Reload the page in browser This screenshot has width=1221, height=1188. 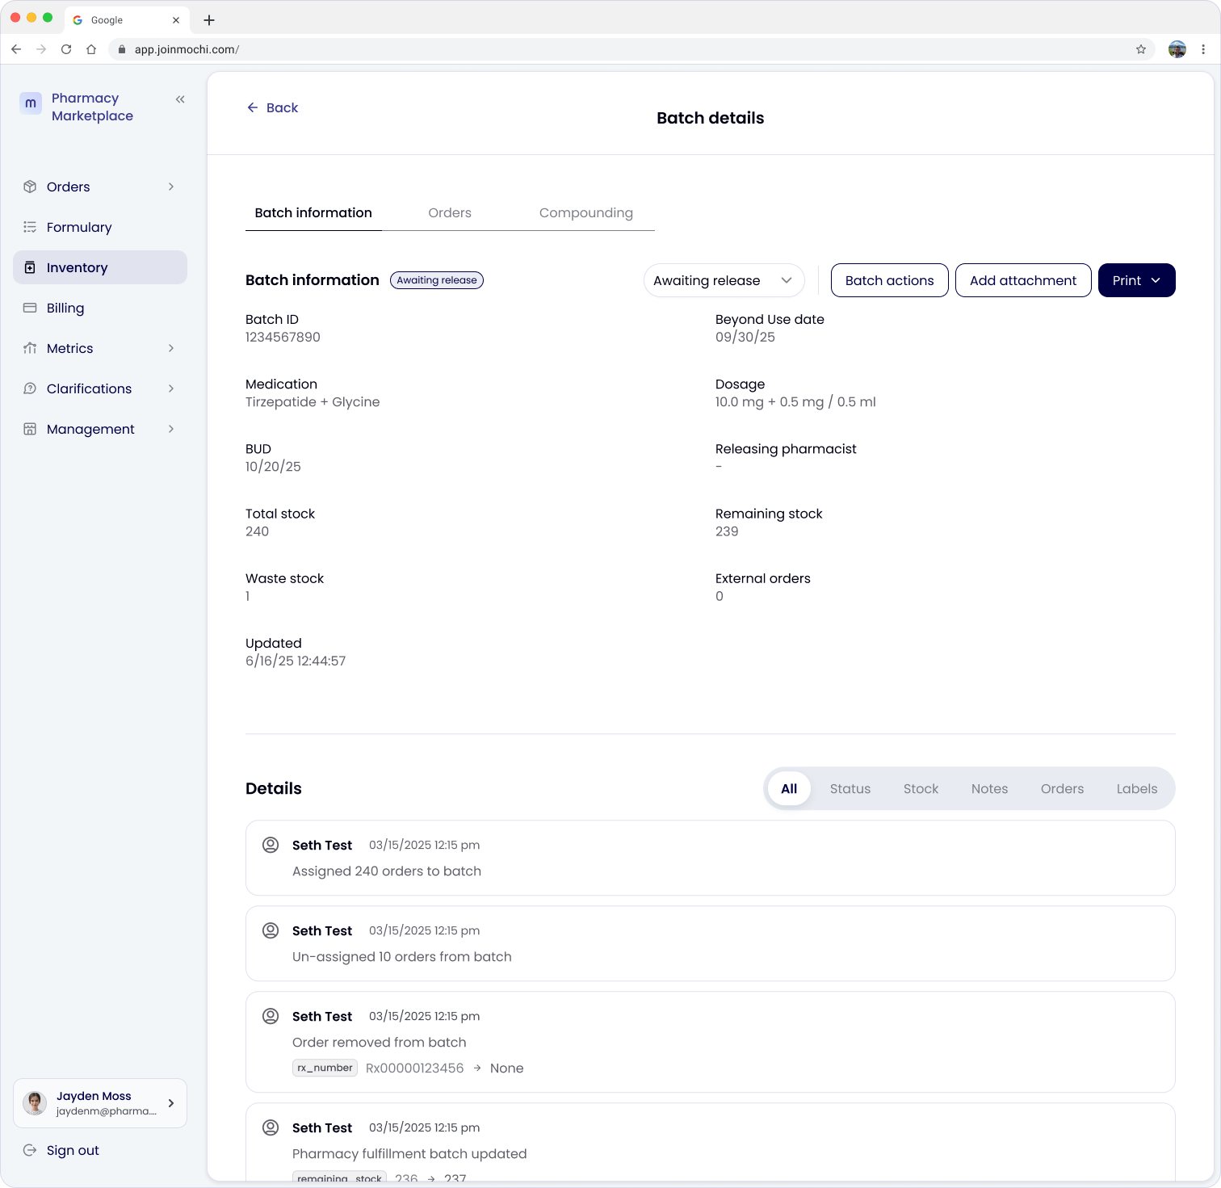click(x=66, y=49)
